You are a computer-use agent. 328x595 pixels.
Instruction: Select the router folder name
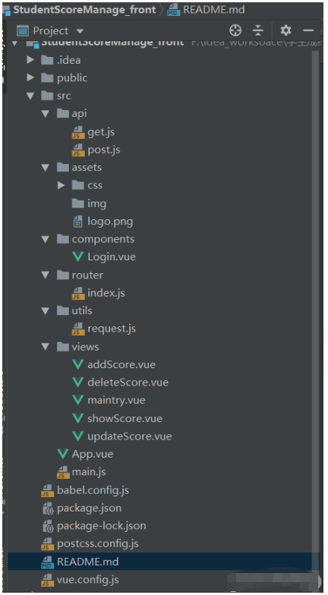click(x=88, y=275)
